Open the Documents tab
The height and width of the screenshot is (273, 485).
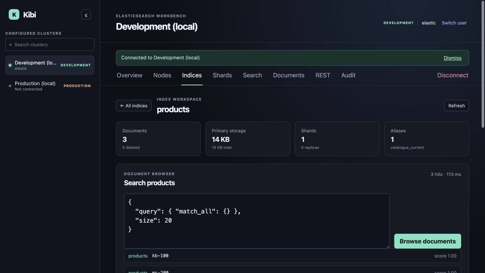[x=289, y=75]
